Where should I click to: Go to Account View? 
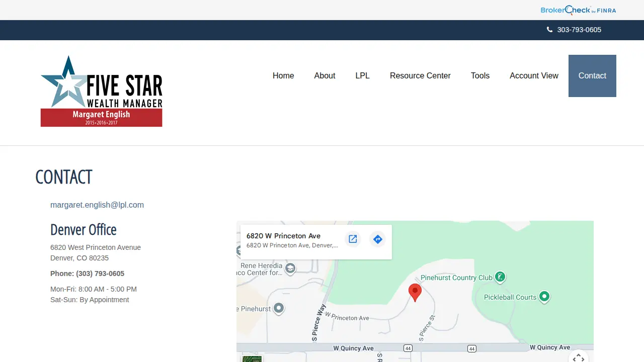pos(534,76)
